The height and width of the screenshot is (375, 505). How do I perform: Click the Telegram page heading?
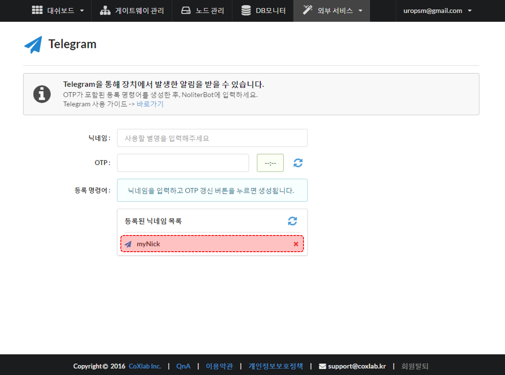73,44
